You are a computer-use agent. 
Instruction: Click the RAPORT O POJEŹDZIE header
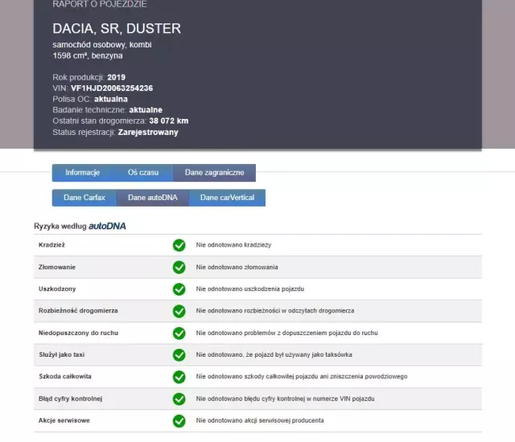point(100,4)
